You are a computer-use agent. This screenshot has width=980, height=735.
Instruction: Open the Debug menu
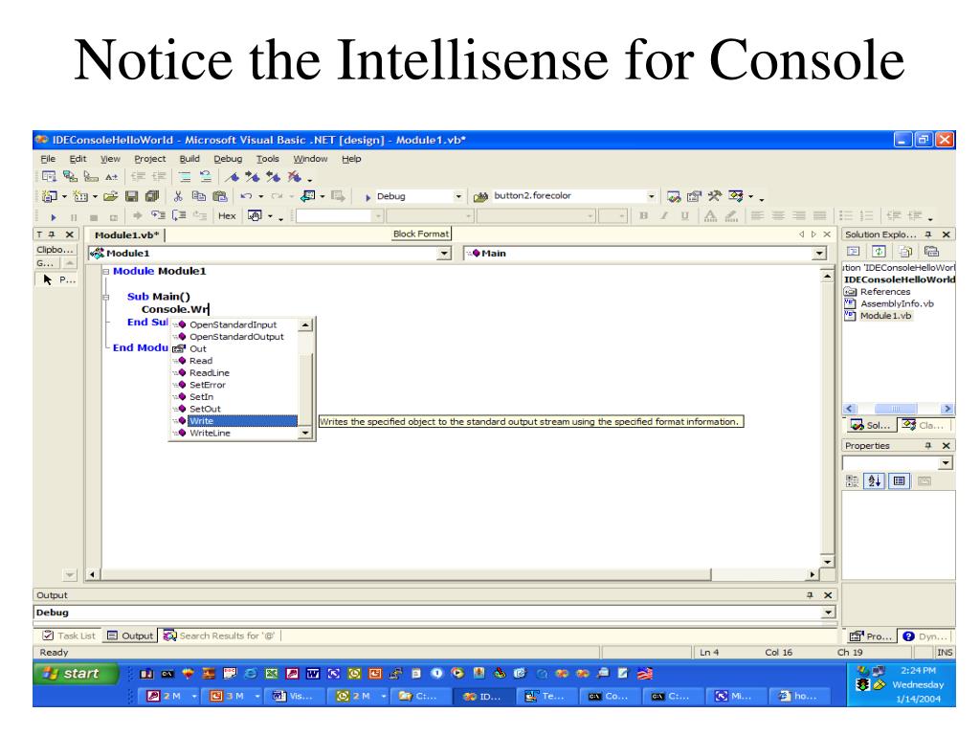[x=228, y=159]
